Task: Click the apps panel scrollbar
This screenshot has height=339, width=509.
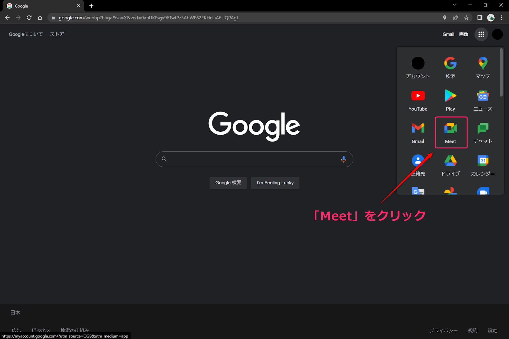Action: tap(501, 73)
